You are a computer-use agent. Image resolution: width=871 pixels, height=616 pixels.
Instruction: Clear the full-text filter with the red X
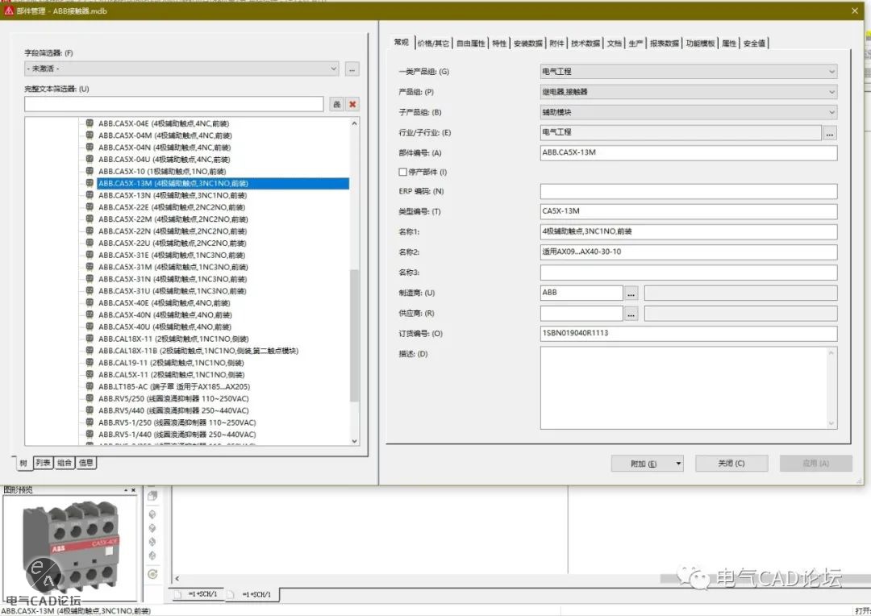(352, 104)
